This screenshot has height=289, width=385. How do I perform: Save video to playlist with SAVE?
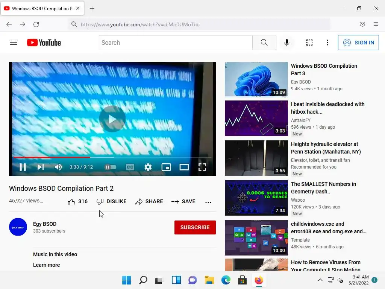(x=183, y=202)
